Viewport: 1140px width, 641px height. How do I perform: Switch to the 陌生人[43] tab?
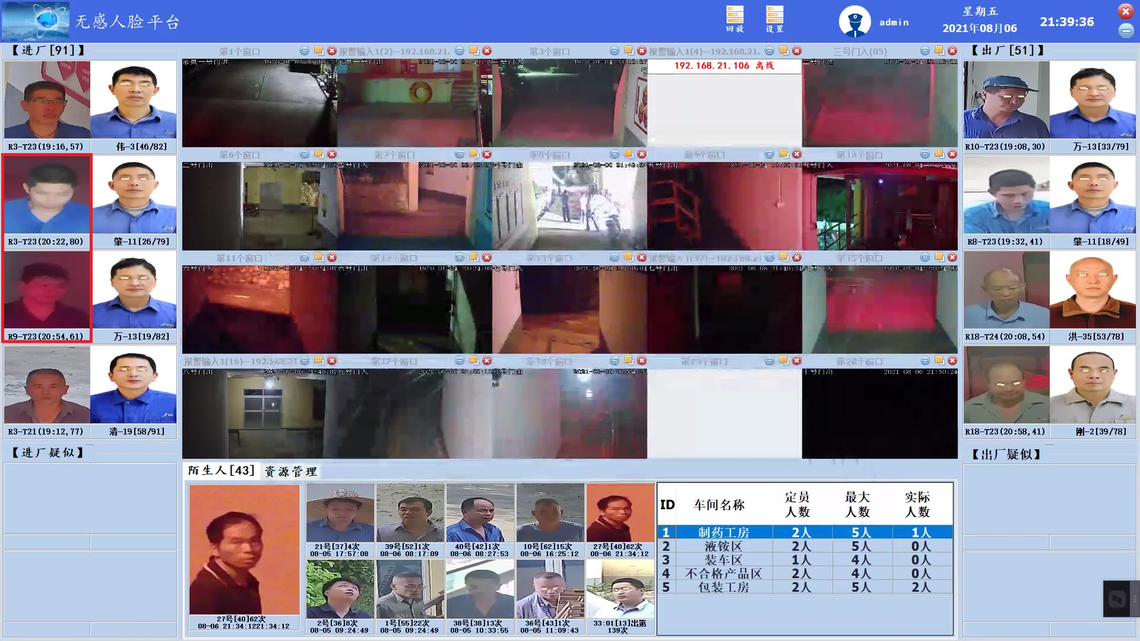tap(221, 471)
